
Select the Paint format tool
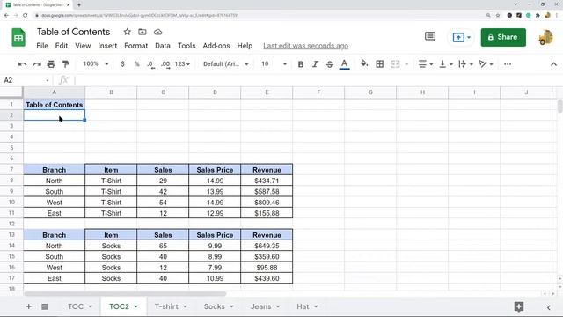pyautogui.click(x=66, y=64)
